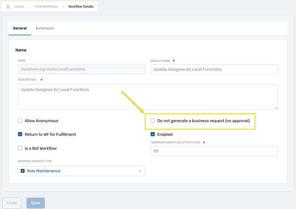
Task: Click the Save button
Action: coord(36,203)
